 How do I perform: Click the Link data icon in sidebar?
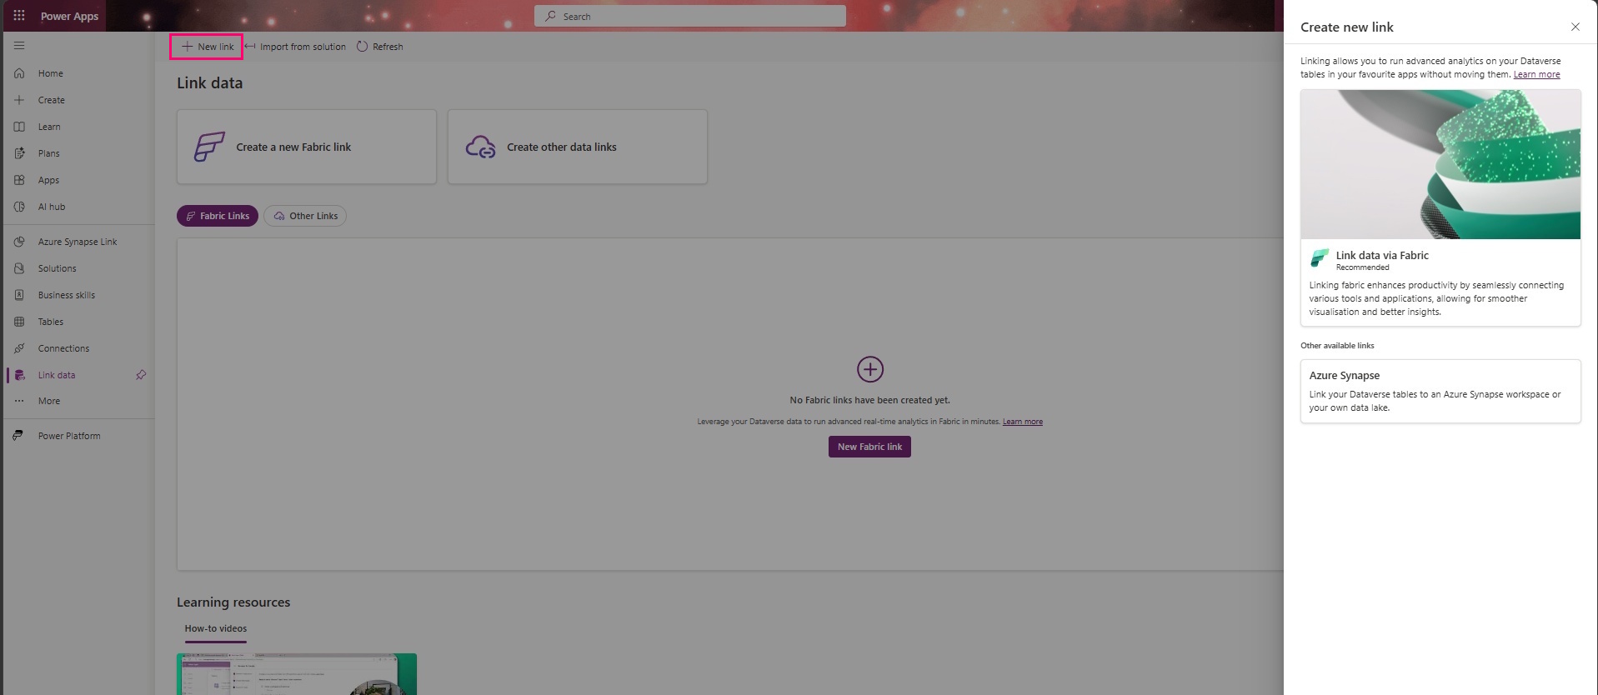tap(19, 375)
